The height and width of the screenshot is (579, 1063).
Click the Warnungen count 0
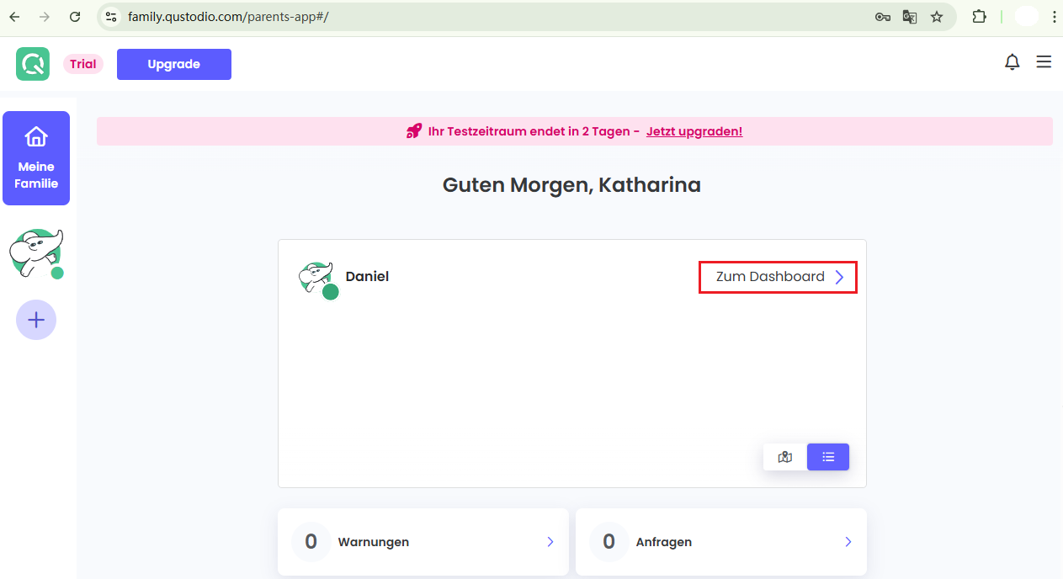pos(311,542)
